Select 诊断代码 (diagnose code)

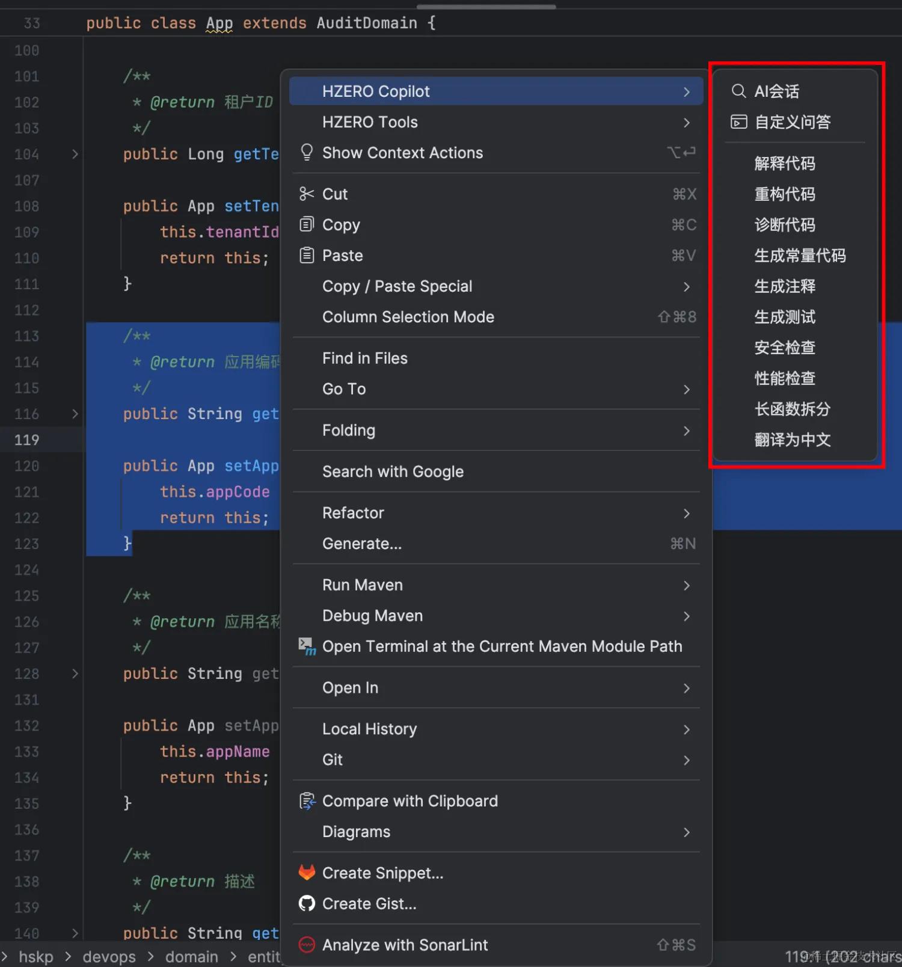point(795,224)
